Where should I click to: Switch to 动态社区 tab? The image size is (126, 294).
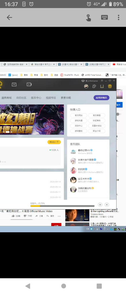(21, 98)
